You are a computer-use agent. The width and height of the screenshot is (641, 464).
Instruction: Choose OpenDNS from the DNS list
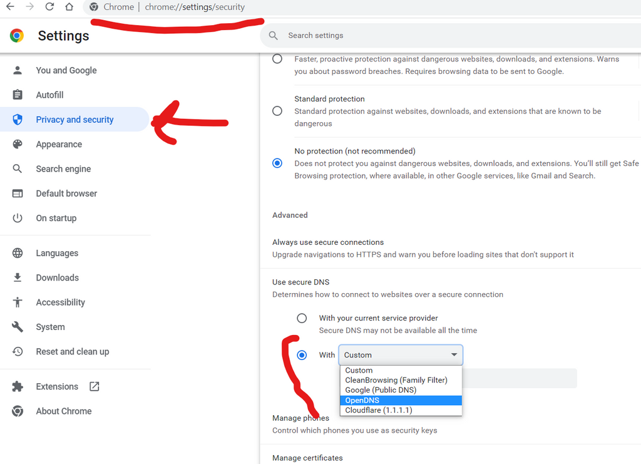pos(401,400)
